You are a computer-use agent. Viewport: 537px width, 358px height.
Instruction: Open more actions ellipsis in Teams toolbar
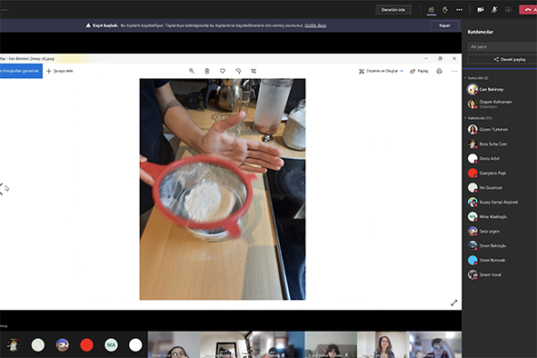pos(459,10)
